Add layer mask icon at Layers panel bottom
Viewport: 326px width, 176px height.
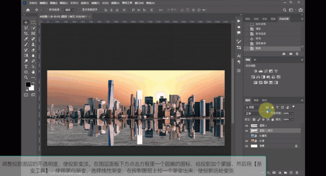pyautogui.click(x=274, y=172)
